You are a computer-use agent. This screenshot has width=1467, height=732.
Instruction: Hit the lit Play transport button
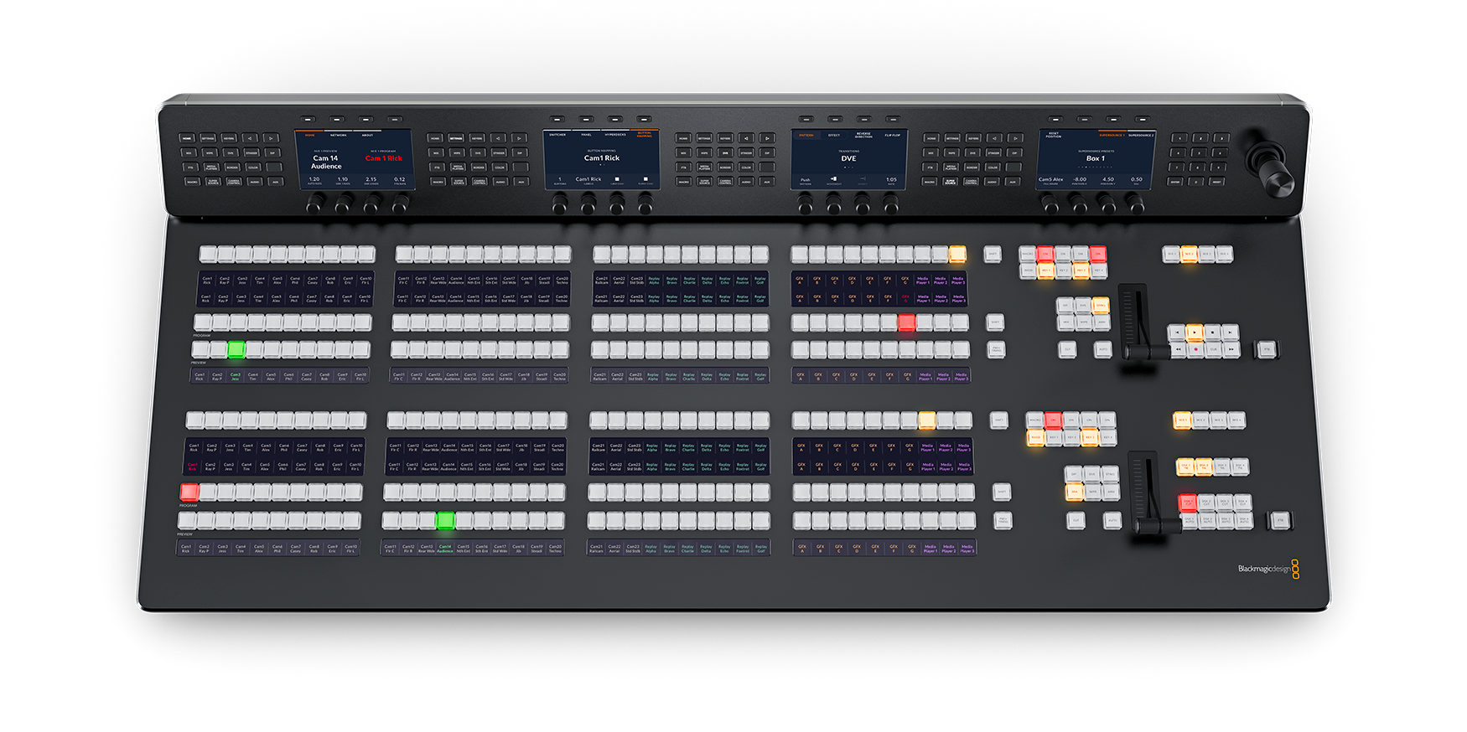pyautogui.click(x=1195, y=332)
